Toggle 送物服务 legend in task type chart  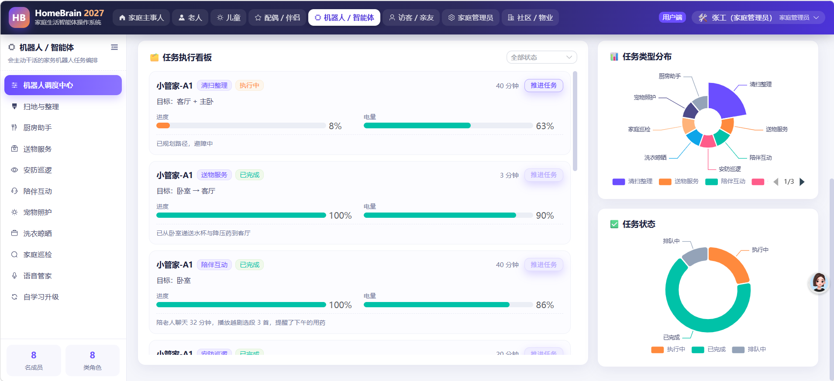(x=679, y=182)
